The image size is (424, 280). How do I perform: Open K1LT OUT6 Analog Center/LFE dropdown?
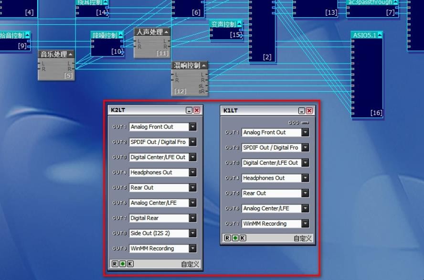pos(305,208)
